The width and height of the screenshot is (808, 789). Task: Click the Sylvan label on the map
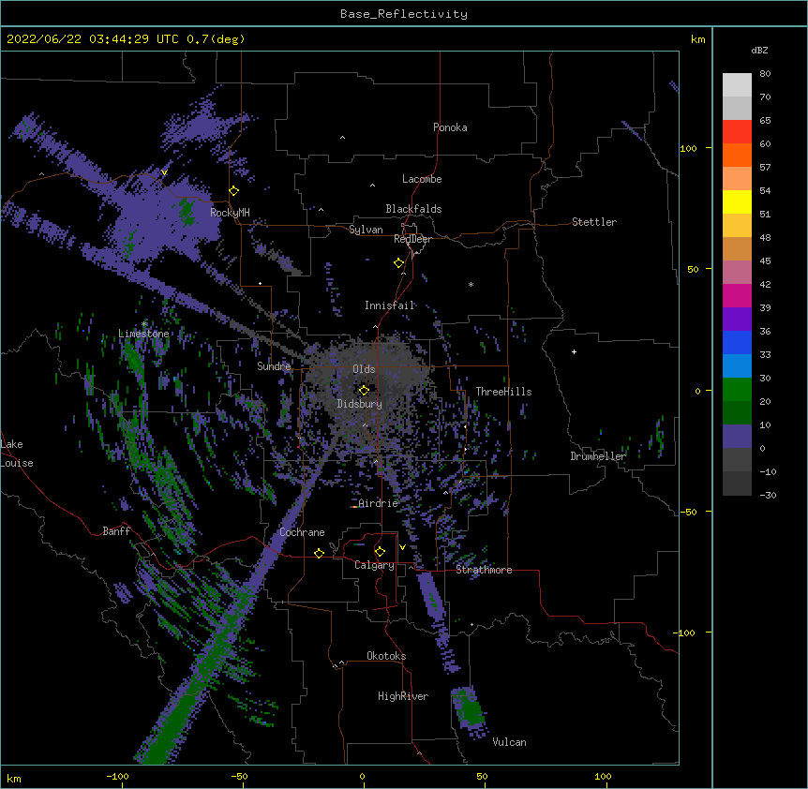coord(366,230)
